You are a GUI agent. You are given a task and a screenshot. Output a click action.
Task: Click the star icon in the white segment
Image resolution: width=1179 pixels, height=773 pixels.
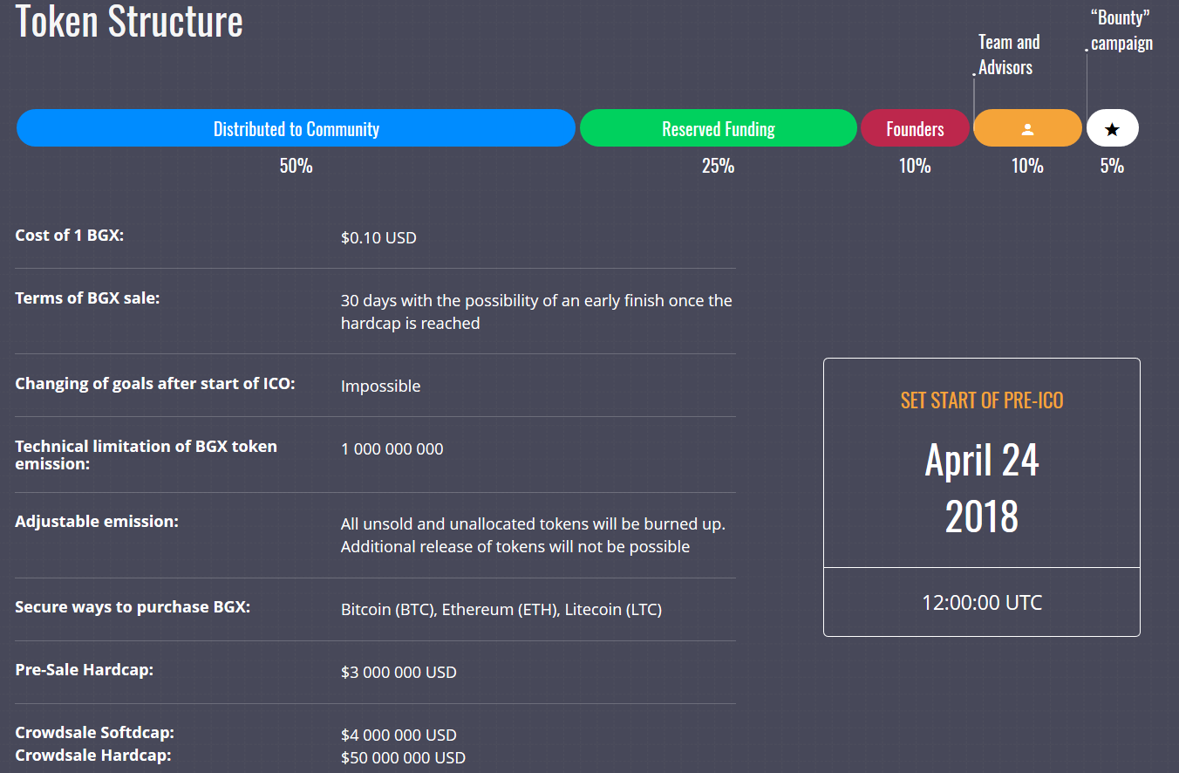[1112, 129]
